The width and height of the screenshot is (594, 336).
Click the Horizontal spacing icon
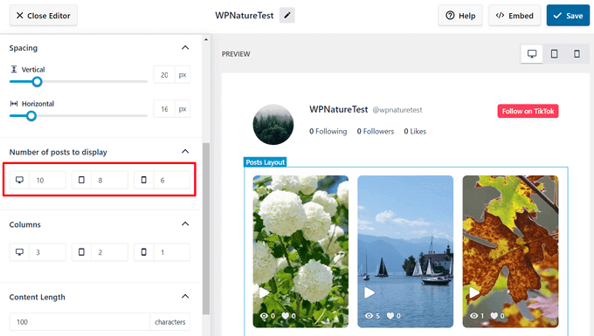14,104
